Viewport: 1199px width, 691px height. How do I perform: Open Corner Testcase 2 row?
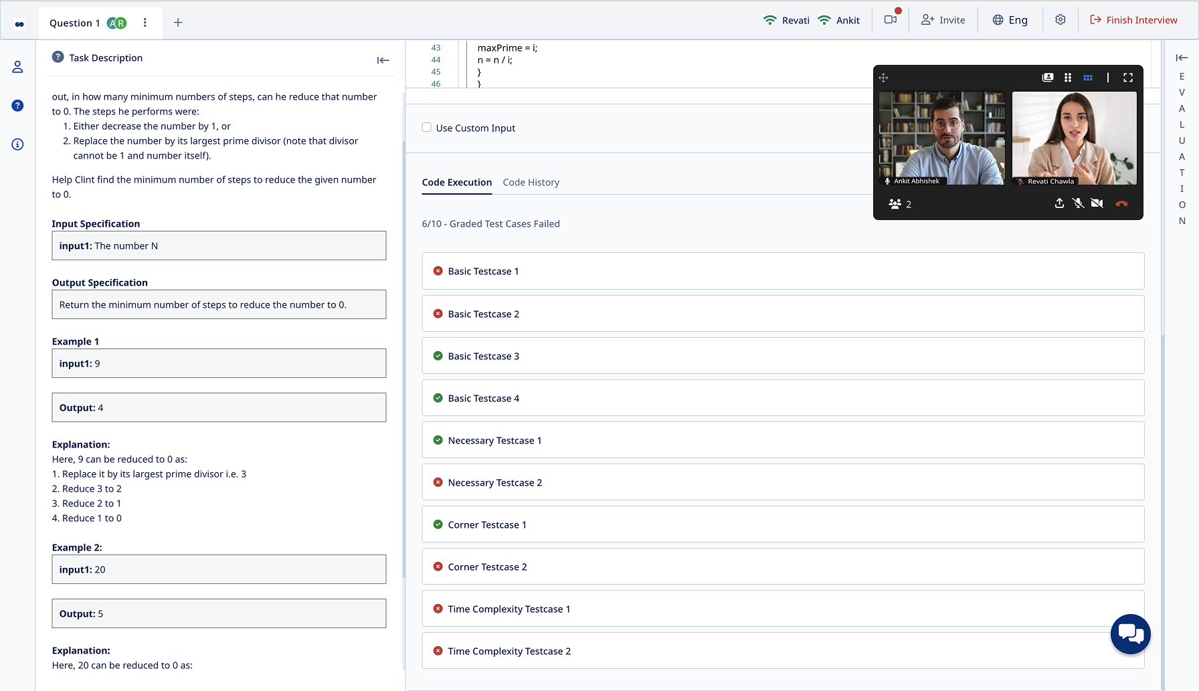[783, 567]
